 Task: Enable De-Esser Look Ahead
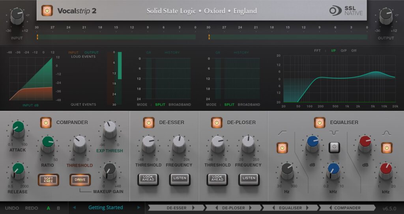[x=148, y=179]
